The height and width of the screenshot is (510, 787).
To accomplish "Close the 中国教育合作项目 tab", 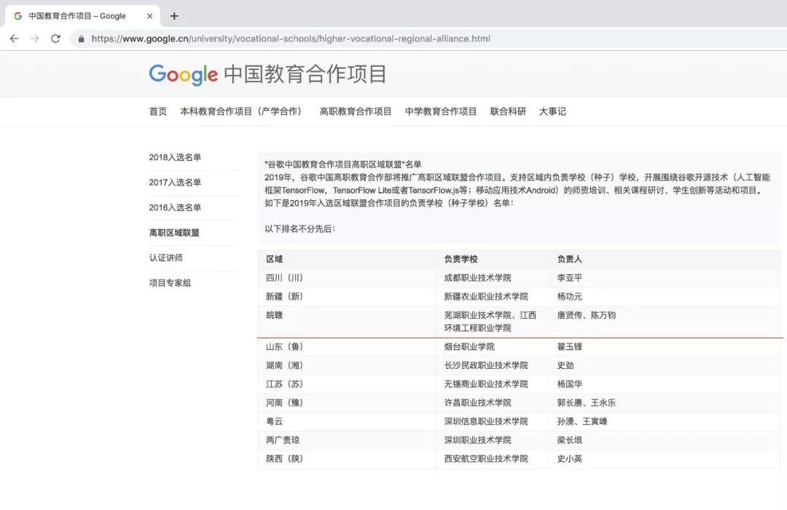I will click(149, 16).
